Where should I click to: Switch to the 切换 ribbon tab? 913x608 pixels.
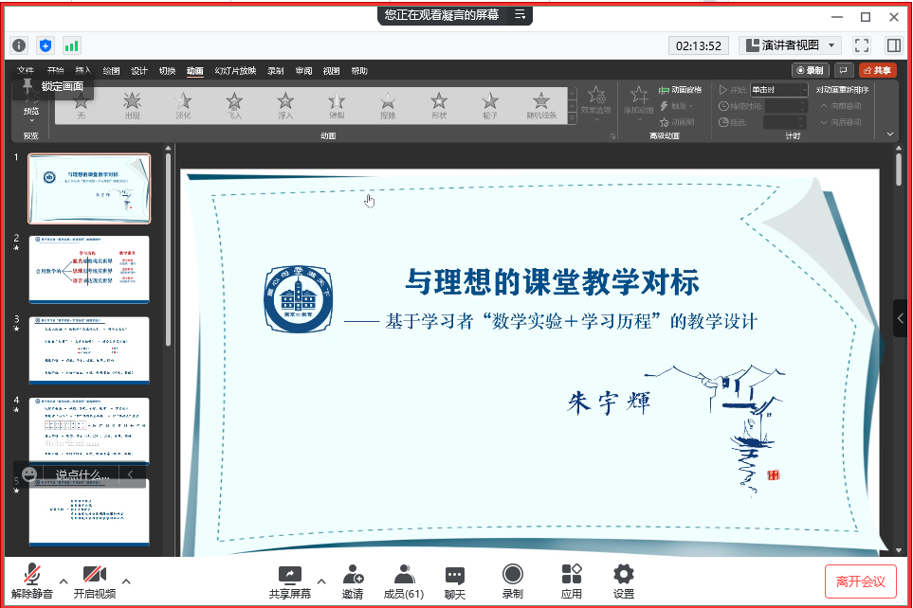167,70
